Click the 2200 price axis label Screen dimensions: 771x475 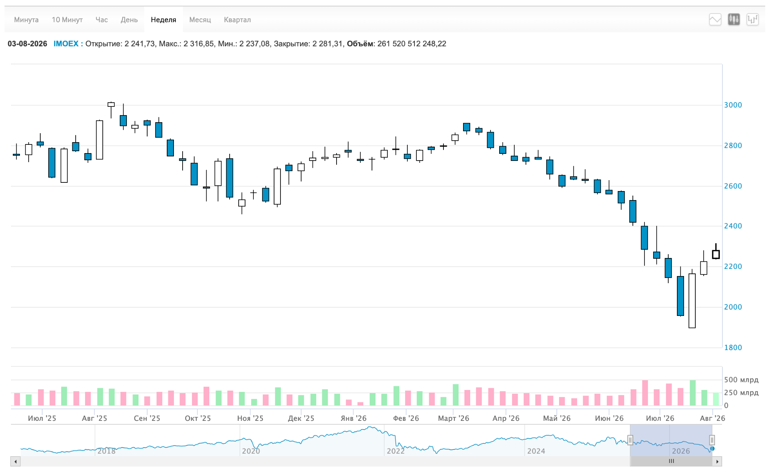point(733,267)
